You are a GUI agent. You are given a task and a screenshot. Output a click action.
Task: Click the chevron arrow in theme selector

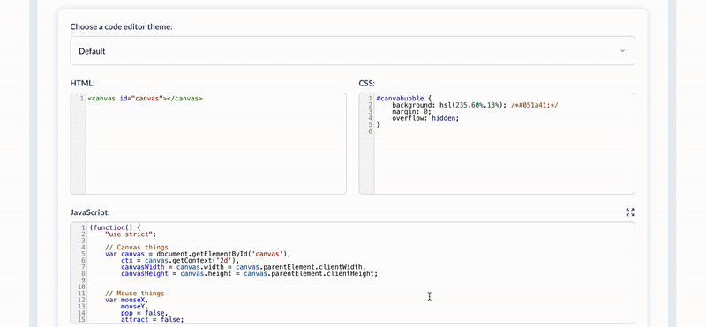(623, 51)
